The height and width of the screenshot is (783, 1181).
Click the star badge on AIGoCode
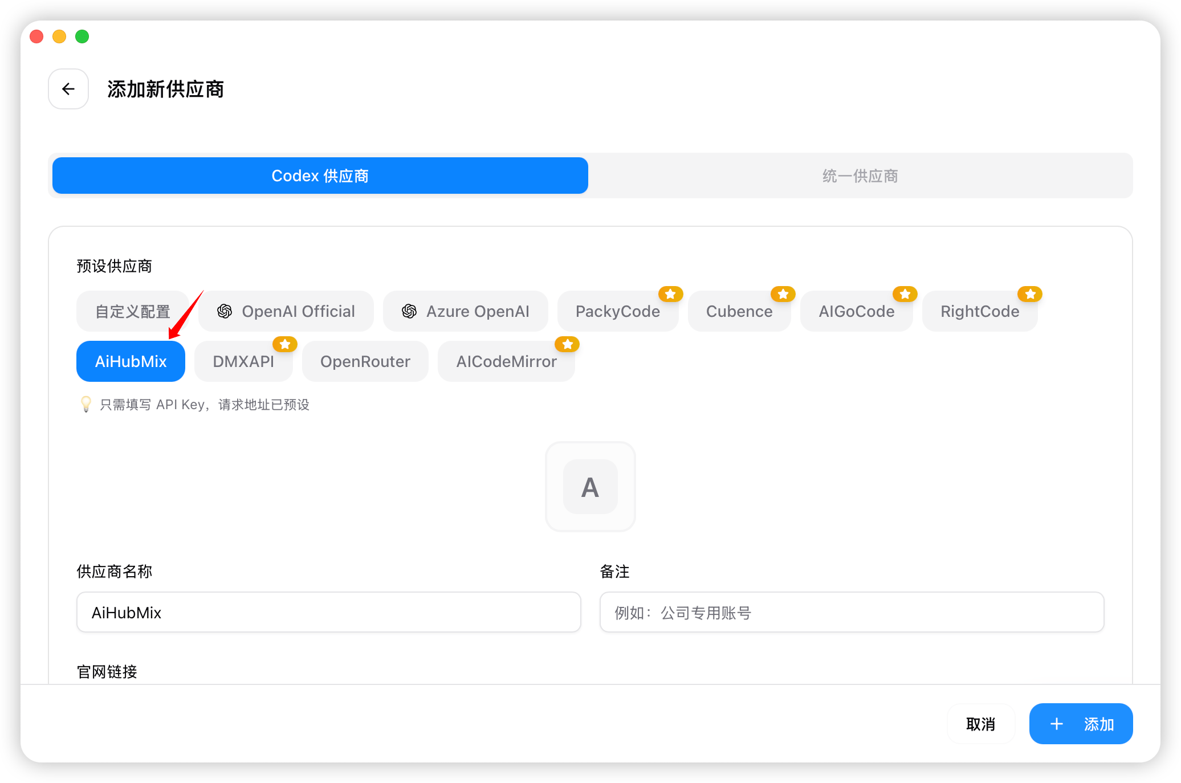(905, 294)
